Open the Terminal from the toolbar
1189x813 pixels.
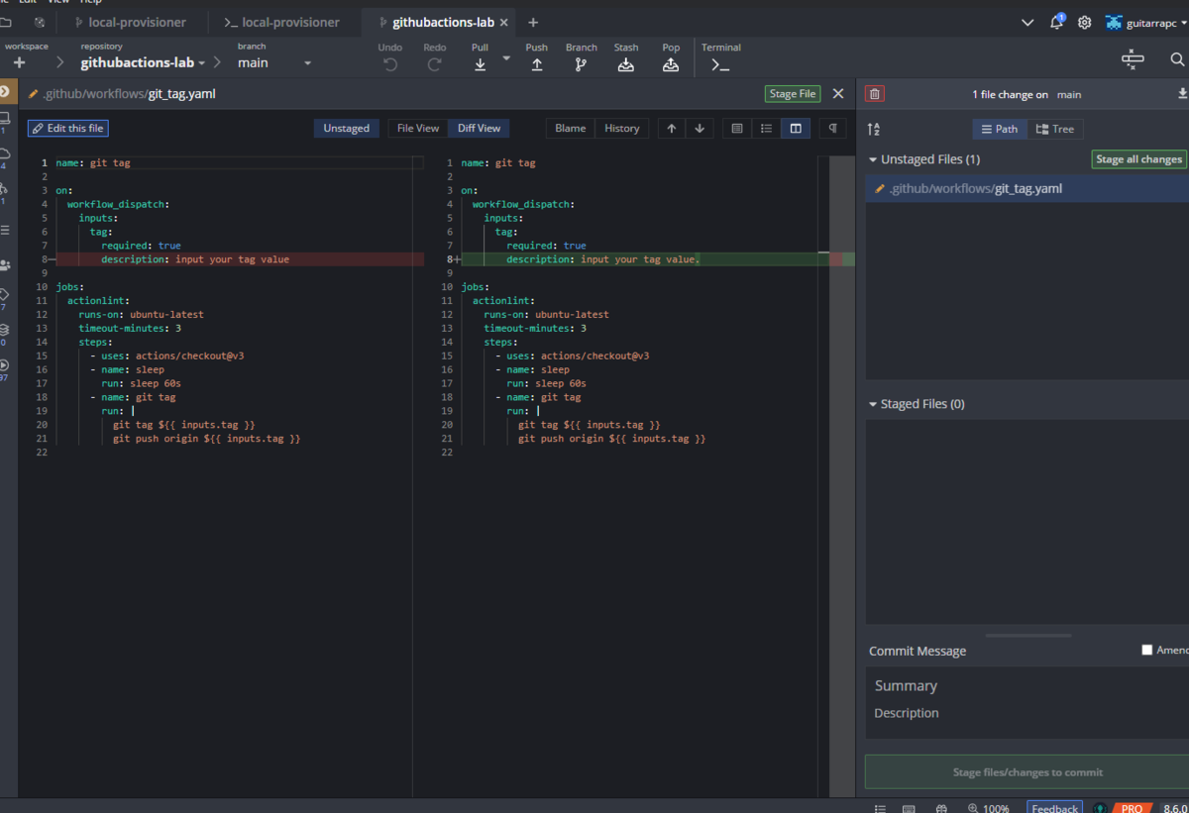[x=720, y=64]
